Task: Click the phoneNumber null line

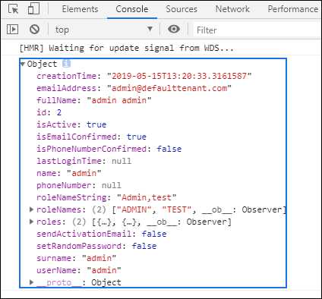Action: point(79,185)
